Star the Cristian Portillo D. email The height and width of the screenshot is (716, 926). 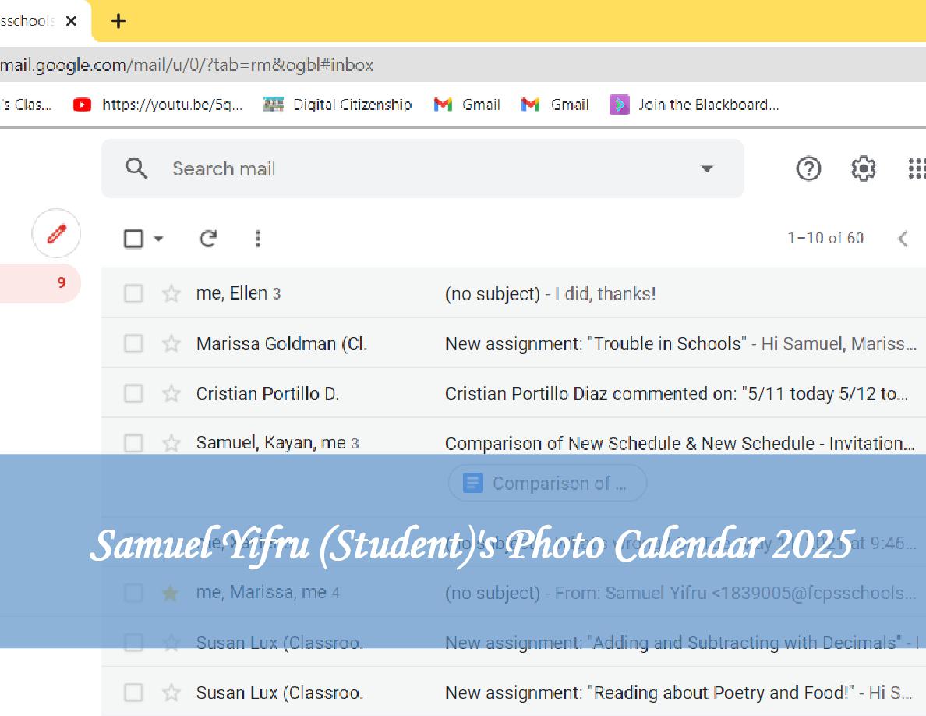pos(171,394)
